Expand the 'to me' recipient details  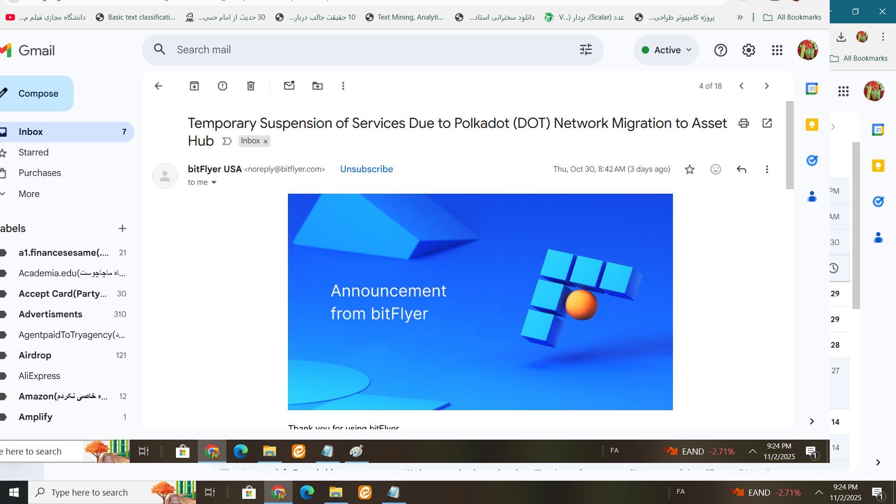tap(214, 182)
